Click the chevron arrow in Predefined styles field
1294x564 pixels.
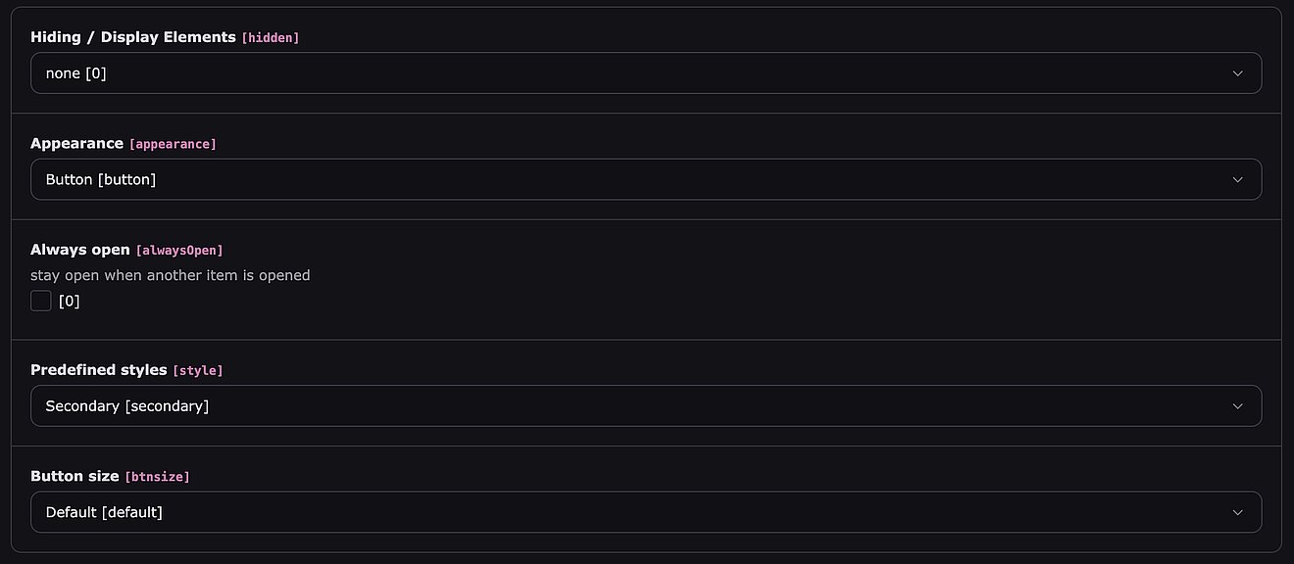tap(1237, 406)
